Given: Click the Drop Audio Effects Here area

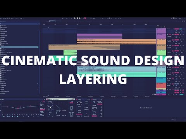Looking at the screenshot, I should pyautogui.click(x=146, y=108).
